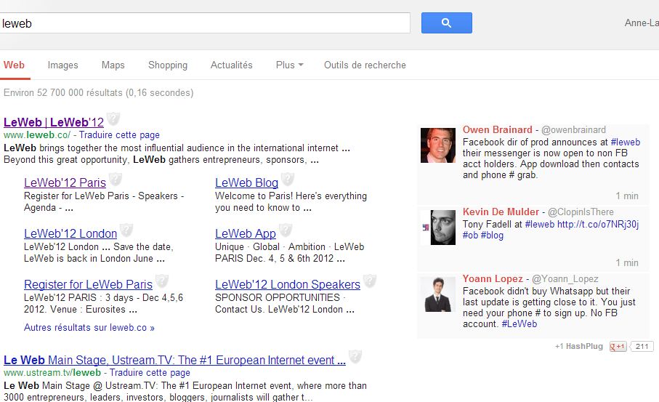Click the @ClopinIsThere handle

pyautogui.click(x=581, y=212)
